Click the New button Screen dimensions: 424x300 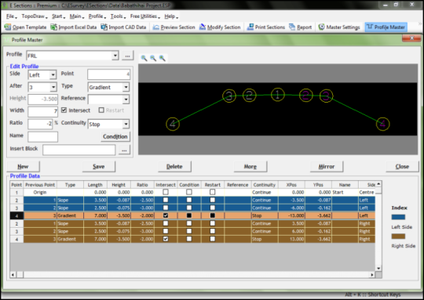(23, 167)
